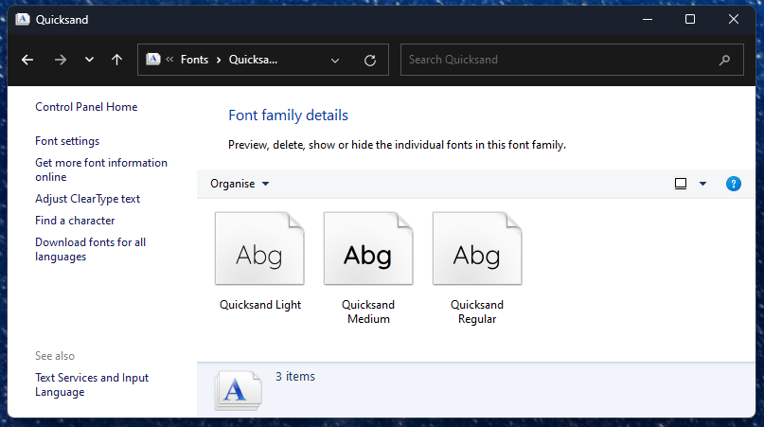Go up one folder level
The image size is (764, 427).
pyautogui.click(x=116, y=60)
